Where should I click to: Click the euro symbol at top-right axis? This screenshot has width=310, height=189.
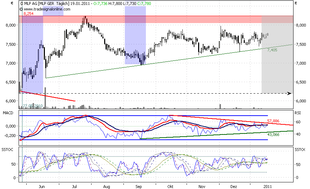point(297,3)
